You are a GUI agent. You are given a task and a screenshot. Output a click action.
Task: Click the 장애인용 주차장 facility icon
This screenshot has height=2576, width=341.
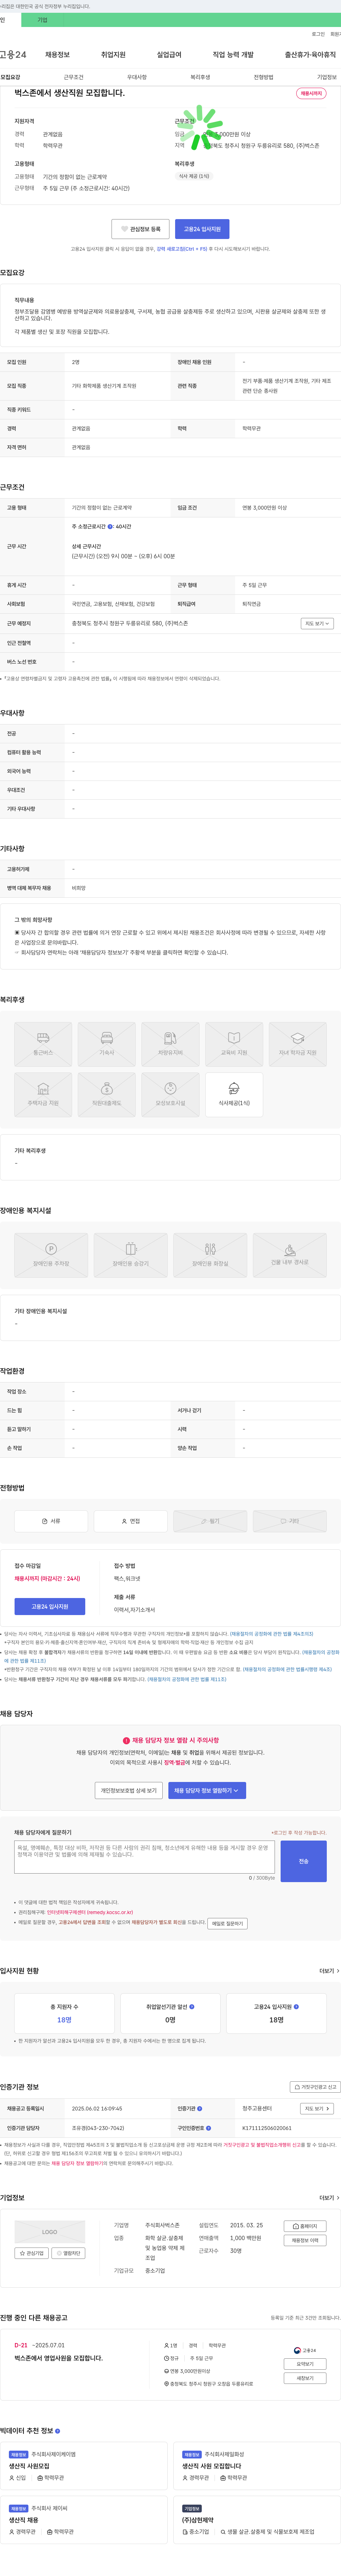coord(51,1255)
